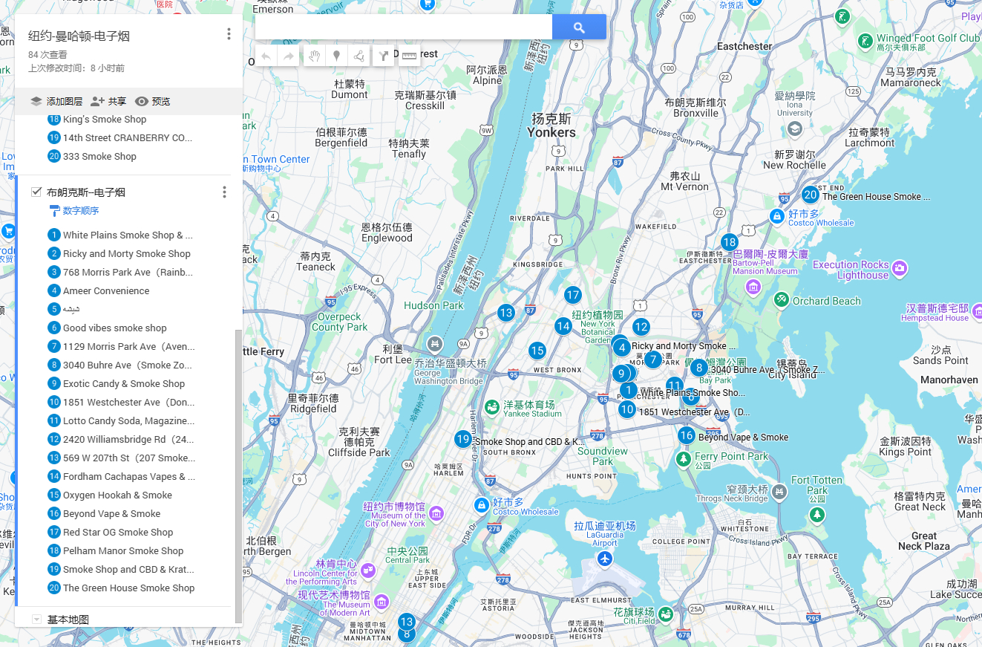Select the hand pan tool
The image size is (982, 647).
[x=314, y=56]
